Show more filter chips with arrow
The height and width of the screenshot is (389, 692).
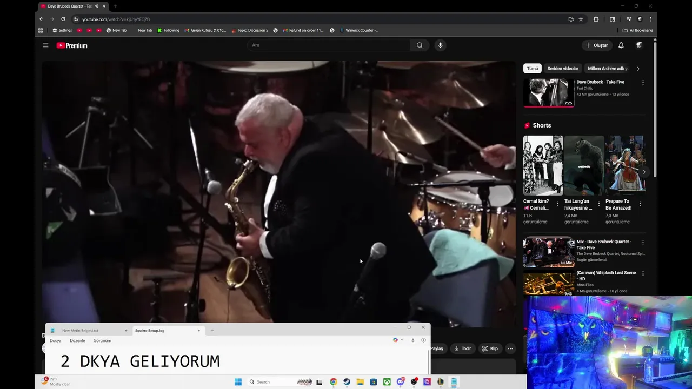click(x=638, y=69)
